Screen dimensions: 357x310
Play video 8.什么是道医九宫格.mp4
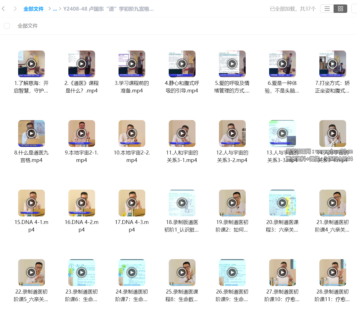pyautogui.click(x=31, y=133)
